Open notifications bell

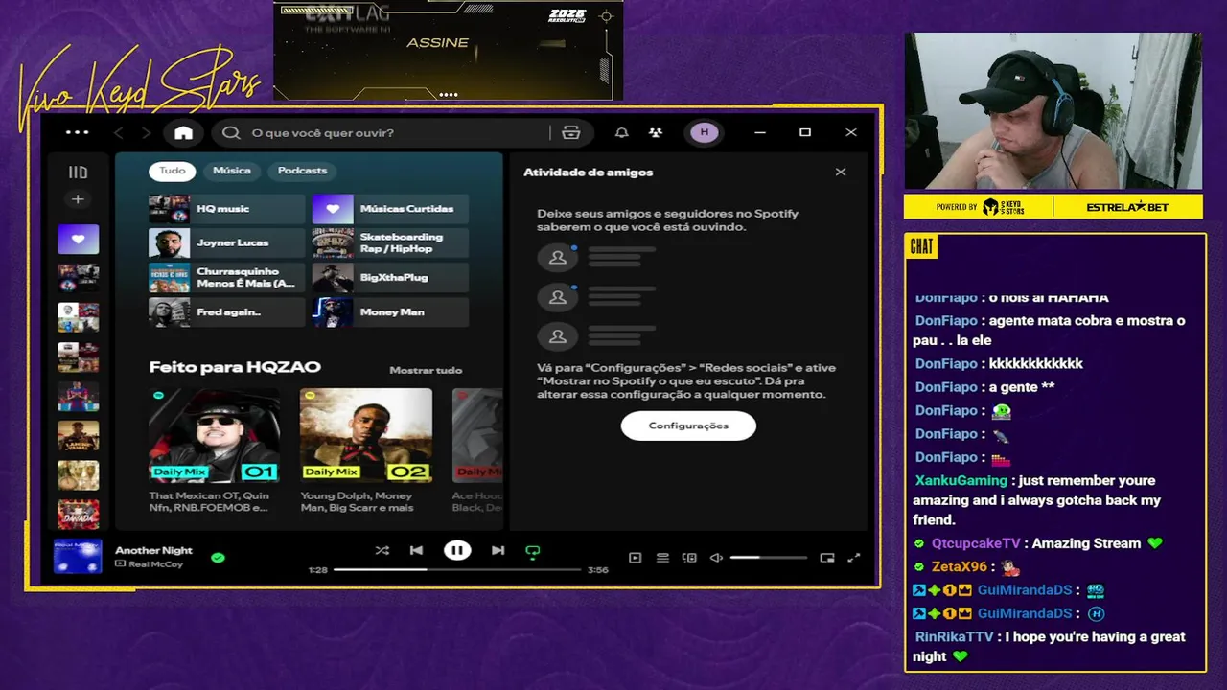click(622, 132)
